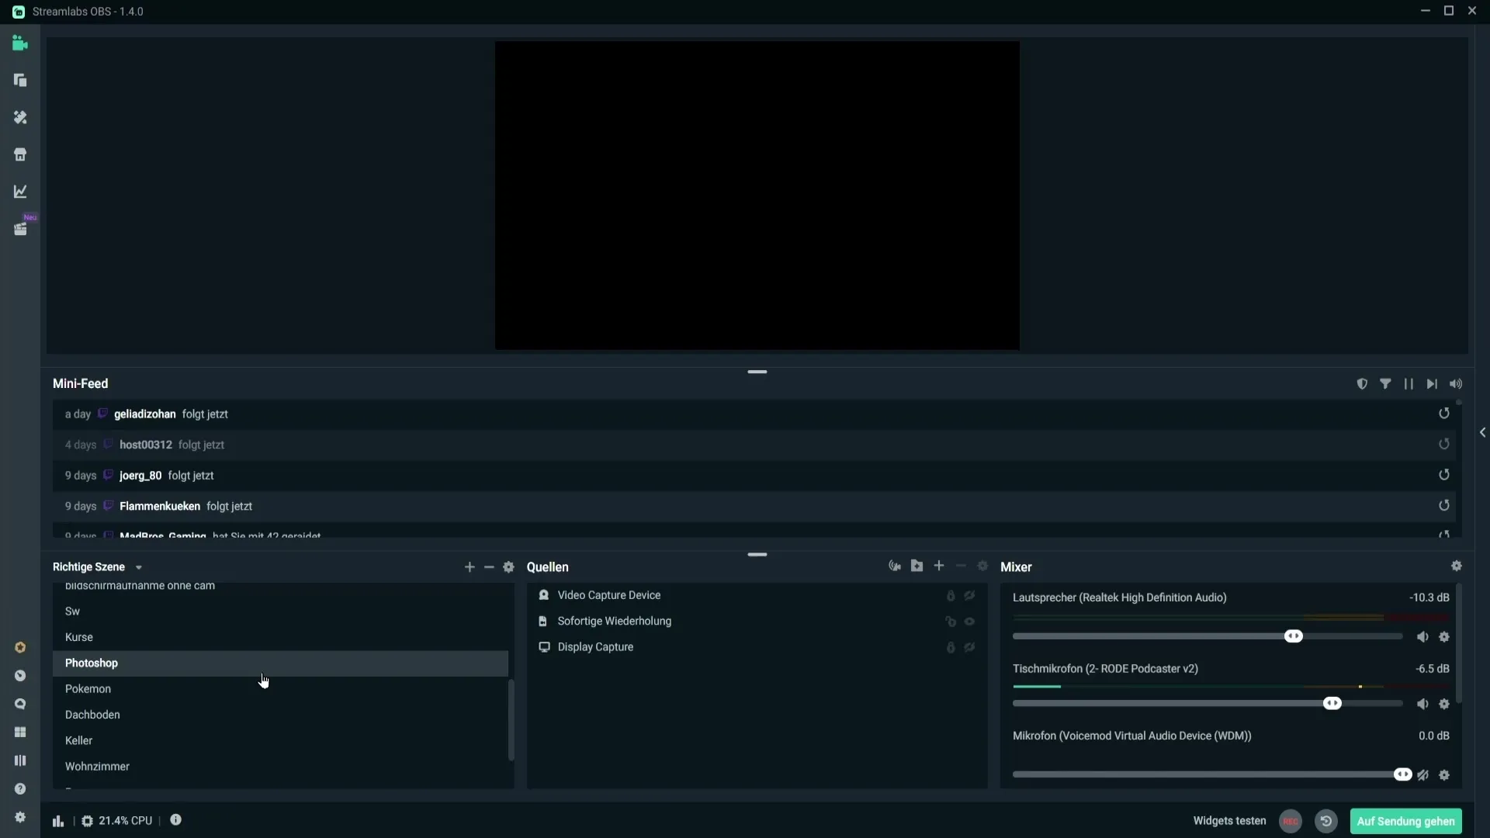The image size is (1490, 838).
Task: Skip the current alert in Mini-Feed
Action: click(x=1432, y=384)
